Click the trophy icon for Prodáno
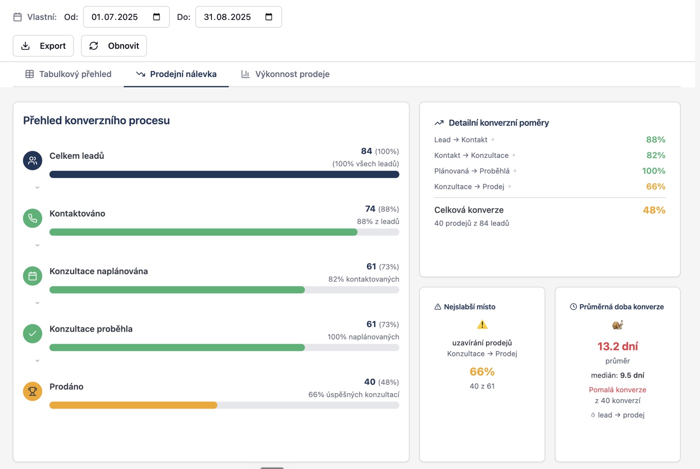This screenshot has width=700, height=469. coord(32,391)
